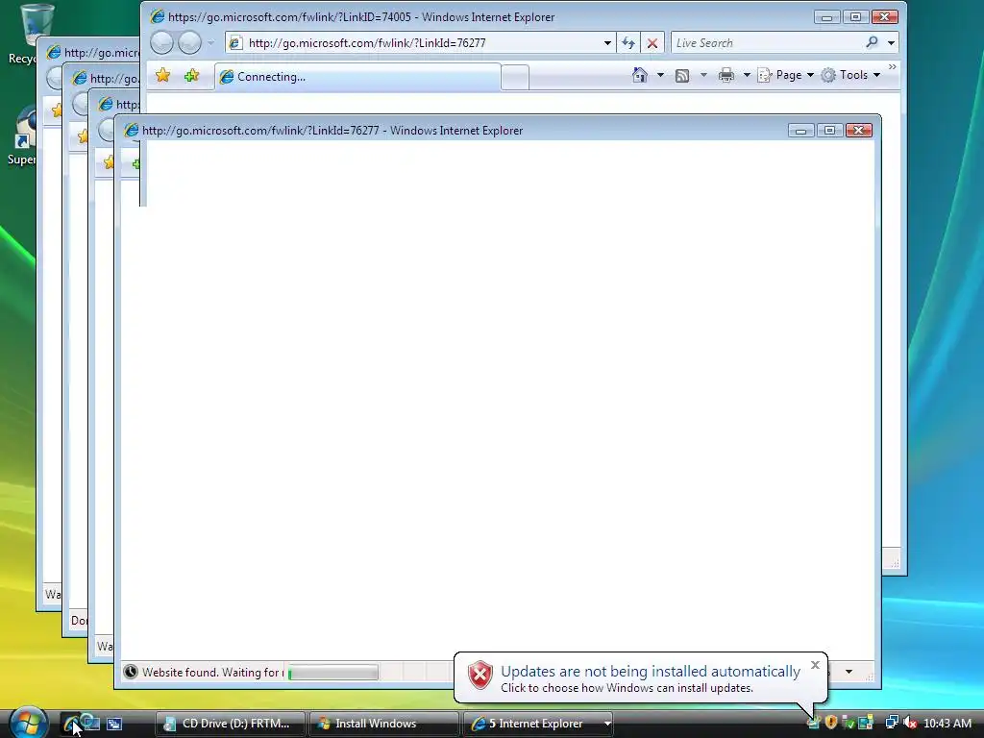Switch to Install Windows taskbar button
Image resolution: width=984 pixels, height=738 pixels.
383,724
